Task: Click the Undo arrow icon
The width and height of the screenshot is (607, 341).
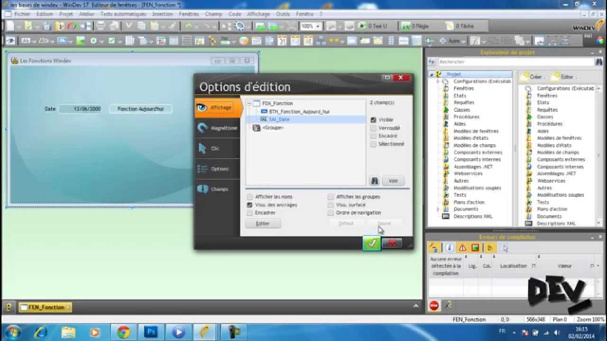Action: point(188,26)
